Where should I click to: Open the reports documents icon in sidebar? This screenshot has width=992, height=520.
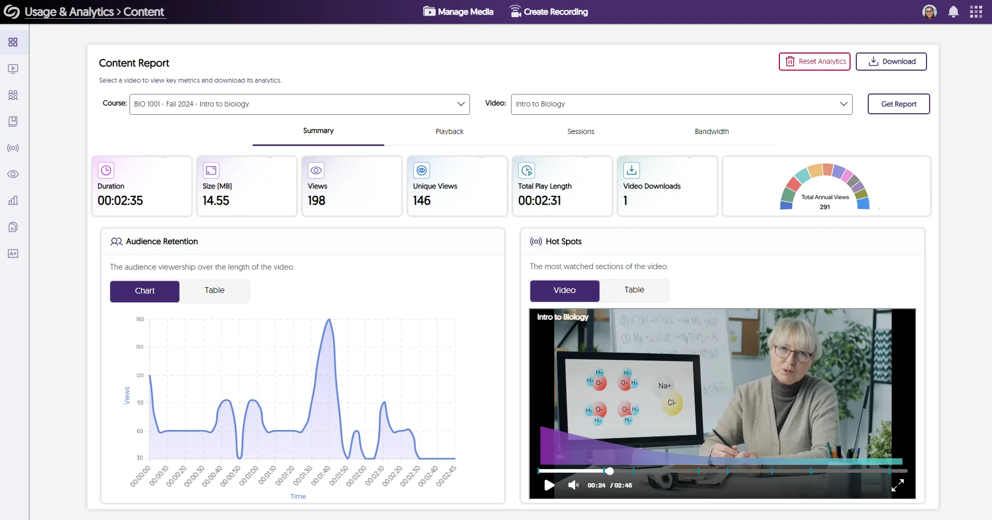point(14,227)
